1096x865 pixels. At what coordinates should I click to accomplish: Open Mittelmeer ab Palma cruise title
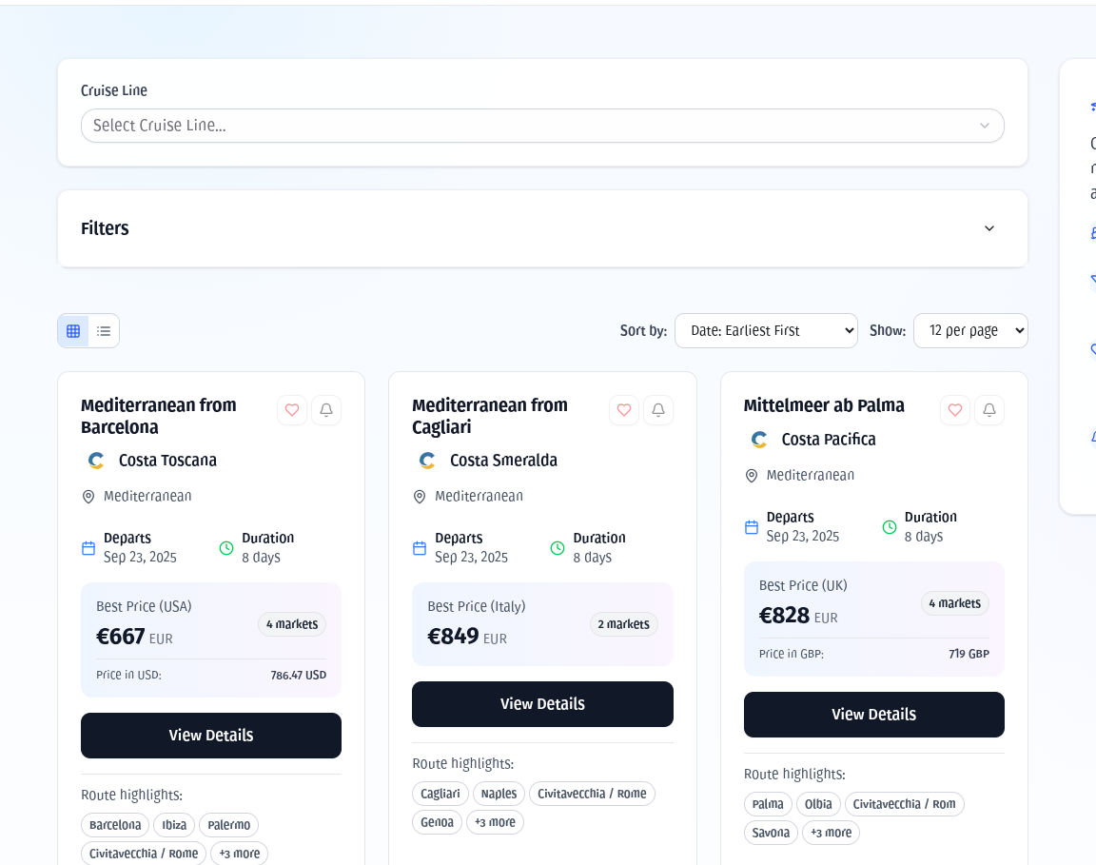coord(824,405)
